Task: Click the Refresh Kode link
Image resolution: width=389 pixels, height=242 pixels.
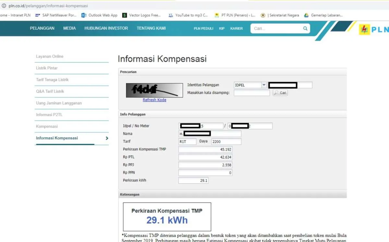Action: (154, 100)
